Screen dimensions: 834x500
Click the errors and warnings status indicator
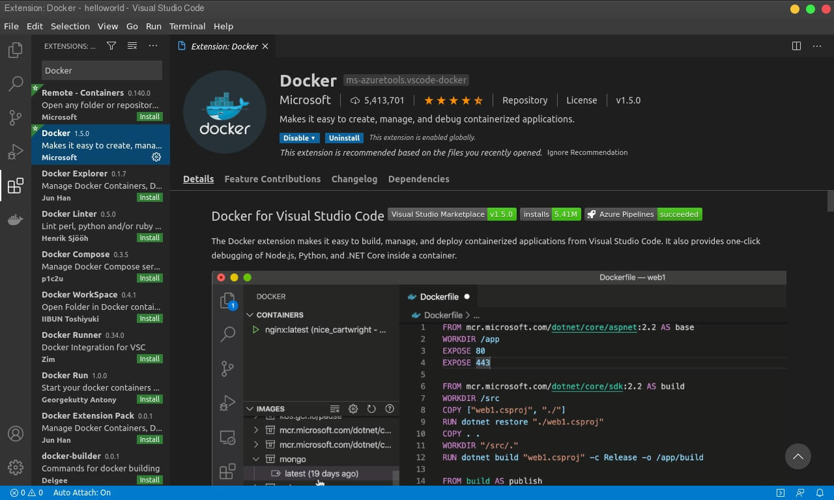click(x=26, y=493)
